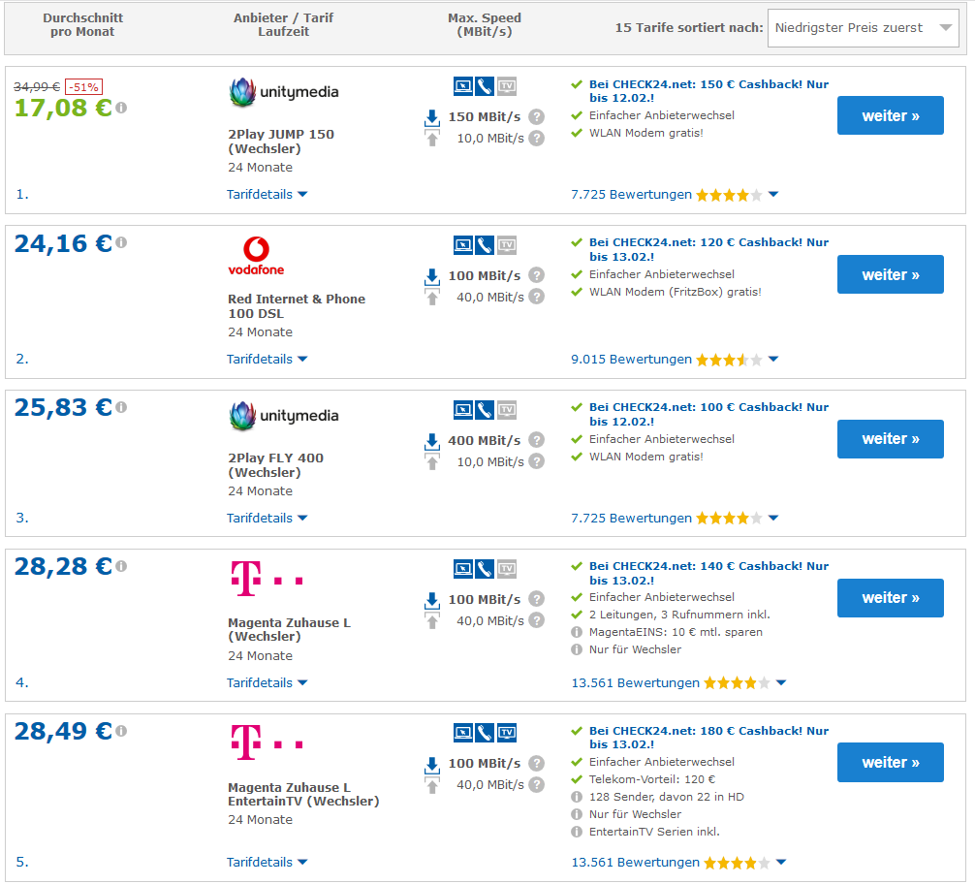The height and width of the screenshot is (884, 975).
Task: Click greyed TV icon in 2Play JUMP 150 row
Action: pyautogui.click(x=507, y=86)
